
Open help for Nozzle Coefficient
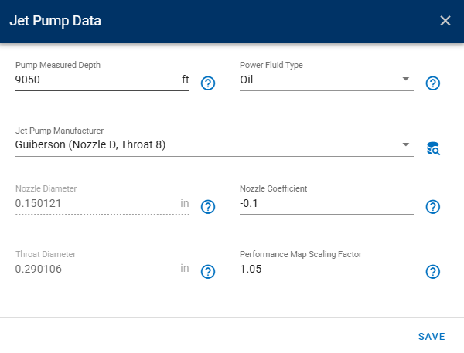pyautogui.click(x=433, y=207)
